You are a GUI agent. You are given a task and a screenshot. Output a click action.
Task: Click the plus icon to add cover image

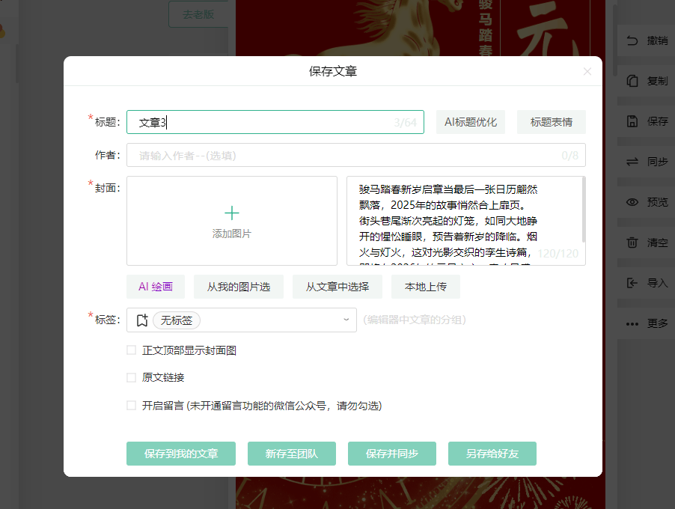tap(232, 213)
